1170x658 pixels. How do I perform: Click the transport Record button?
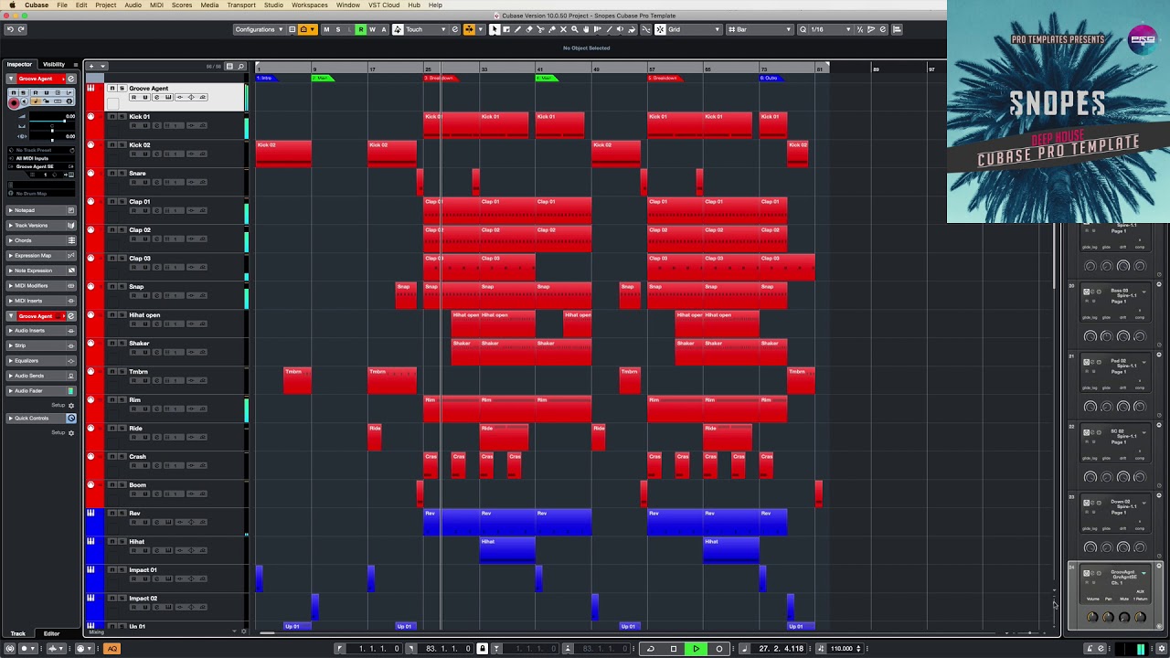719,649
